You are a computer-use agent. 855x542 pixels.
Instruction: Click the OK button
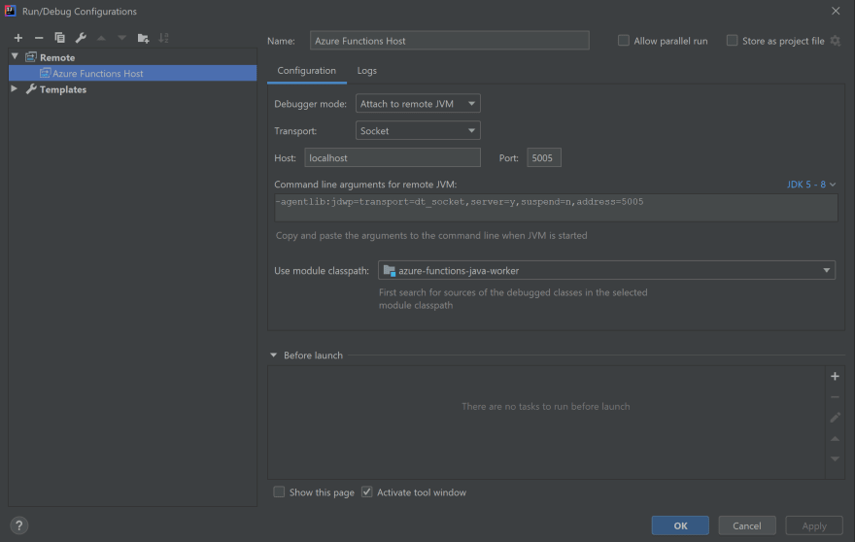point(680,525)
